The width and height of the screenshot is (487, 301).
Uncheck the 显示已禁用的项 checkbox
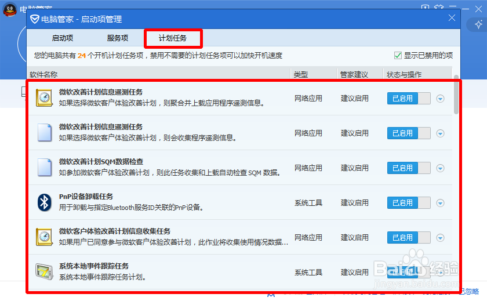point(398,55)
